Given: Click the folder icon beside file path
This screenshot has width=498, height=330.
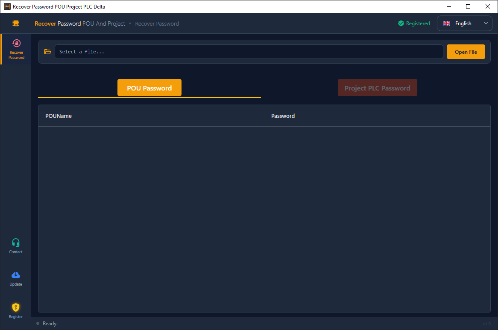Looking at the screenshot, I should pyautogui.click(x=47, y=52).
